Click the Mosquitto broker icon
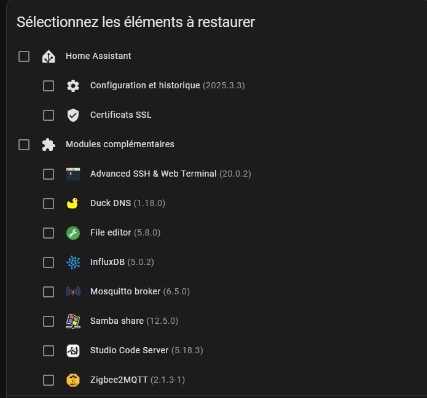The height and width of the screenshot is (398, 427). tap(73, 292)
